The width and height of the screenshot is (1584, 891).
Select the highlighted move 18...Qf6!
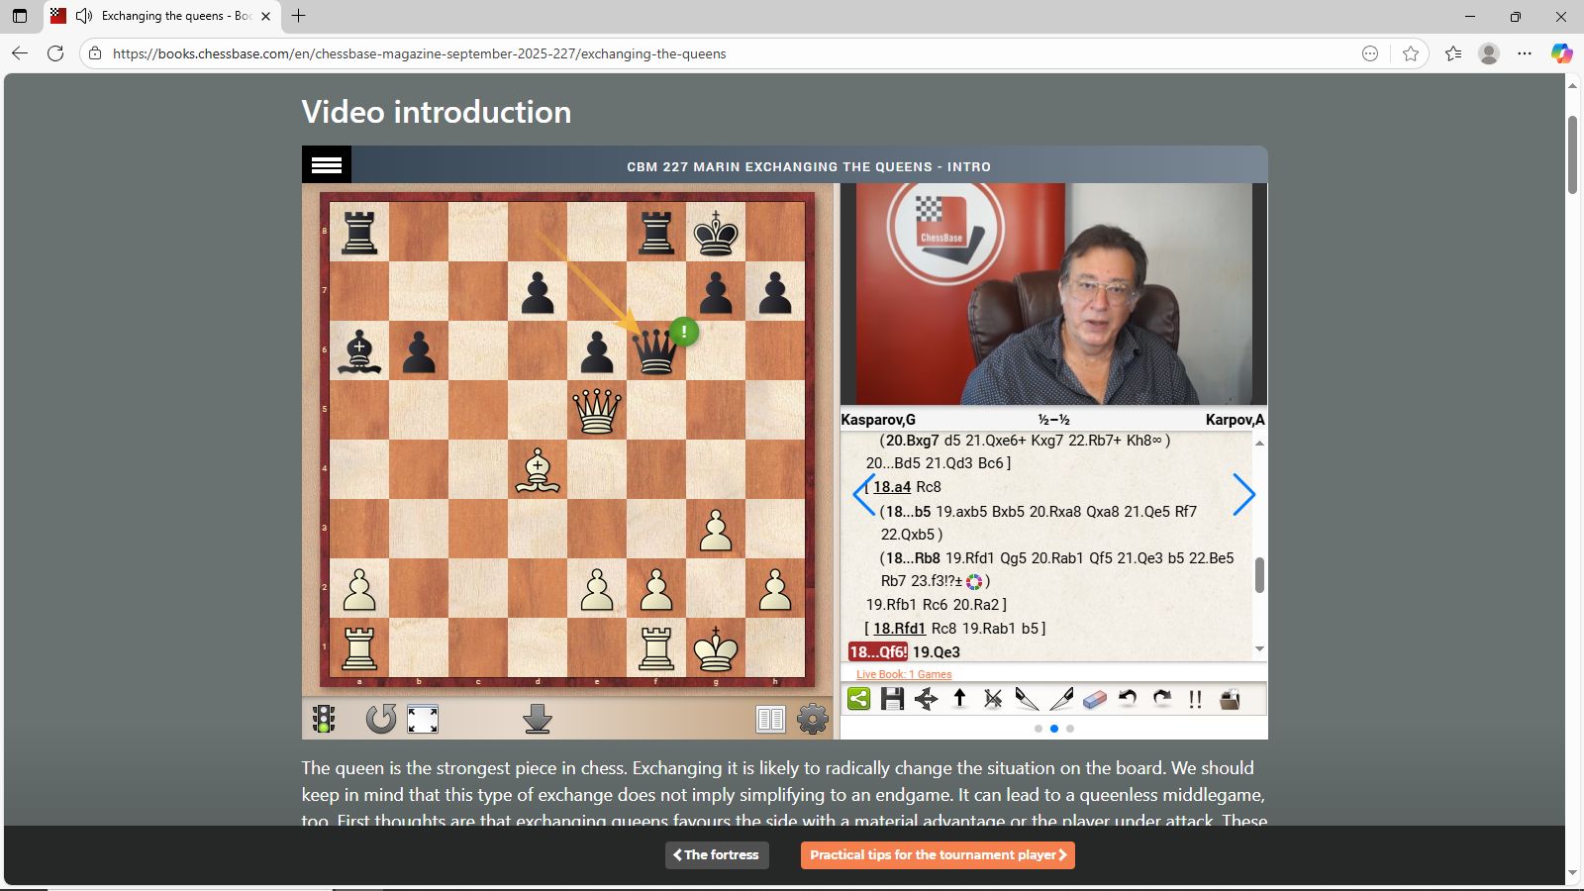[x=878, y=651]
